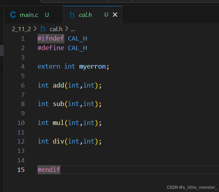Click the sub function name

coord(58,104)
